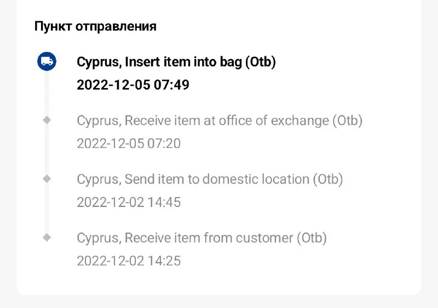This screenshot has width=438, height=308.
Task: Click the 2022-12-05 07:49 timestamp
Action: (x=133, y=85)
